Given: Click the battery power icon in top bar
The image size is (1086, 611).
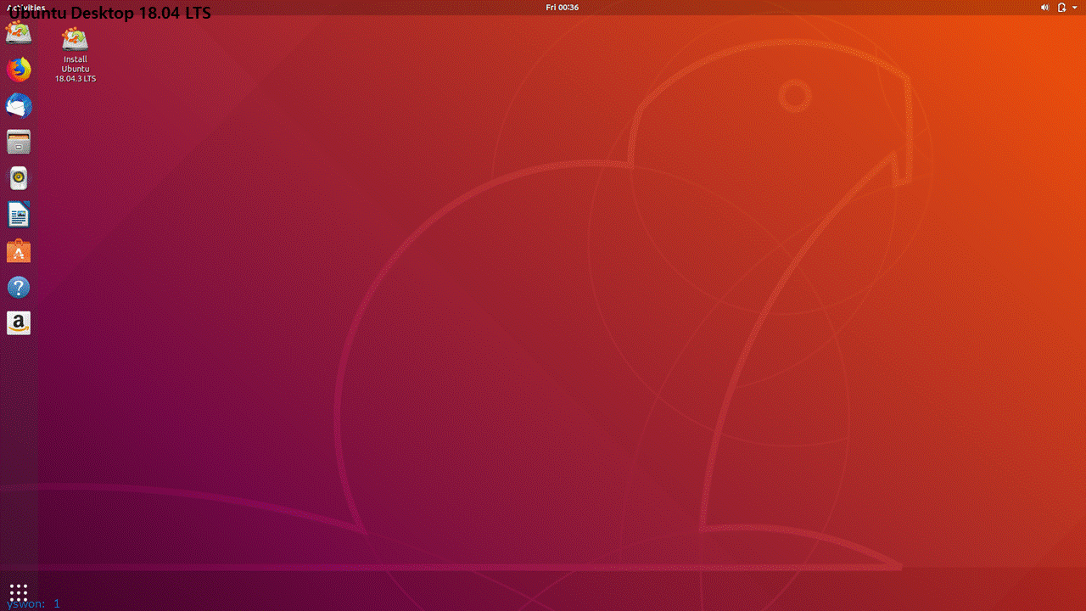Looking at the screenshot, I should [1061, 7].
